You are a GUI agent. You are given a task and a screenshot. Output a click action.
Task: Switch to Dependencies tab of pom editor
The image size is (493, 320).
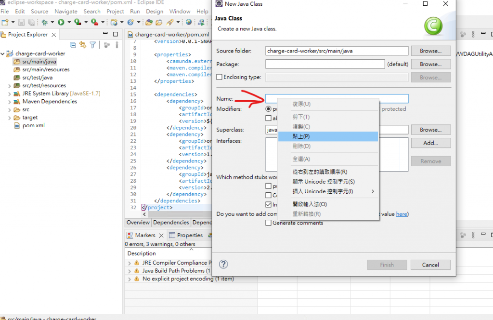click(171, 223)
